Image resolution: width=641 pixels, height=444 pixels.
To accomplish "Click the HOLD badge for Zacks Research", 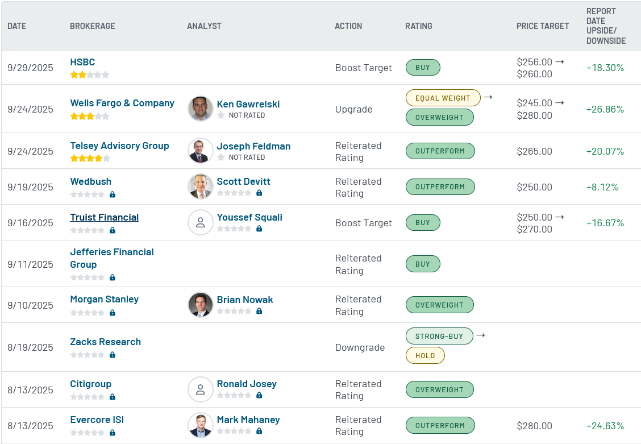I will coord(424,355).
